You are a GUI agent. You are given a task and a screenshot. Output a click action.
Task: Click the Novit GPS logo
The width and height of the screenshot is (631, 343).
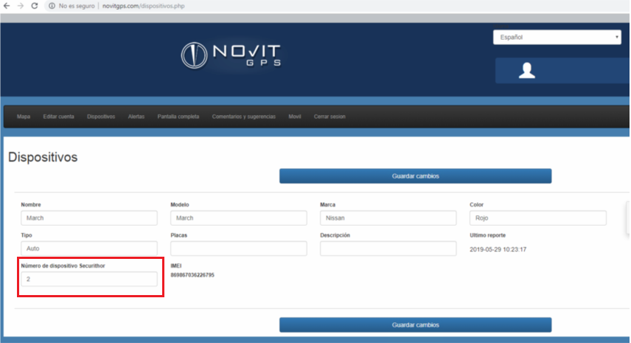pos(231,55)
